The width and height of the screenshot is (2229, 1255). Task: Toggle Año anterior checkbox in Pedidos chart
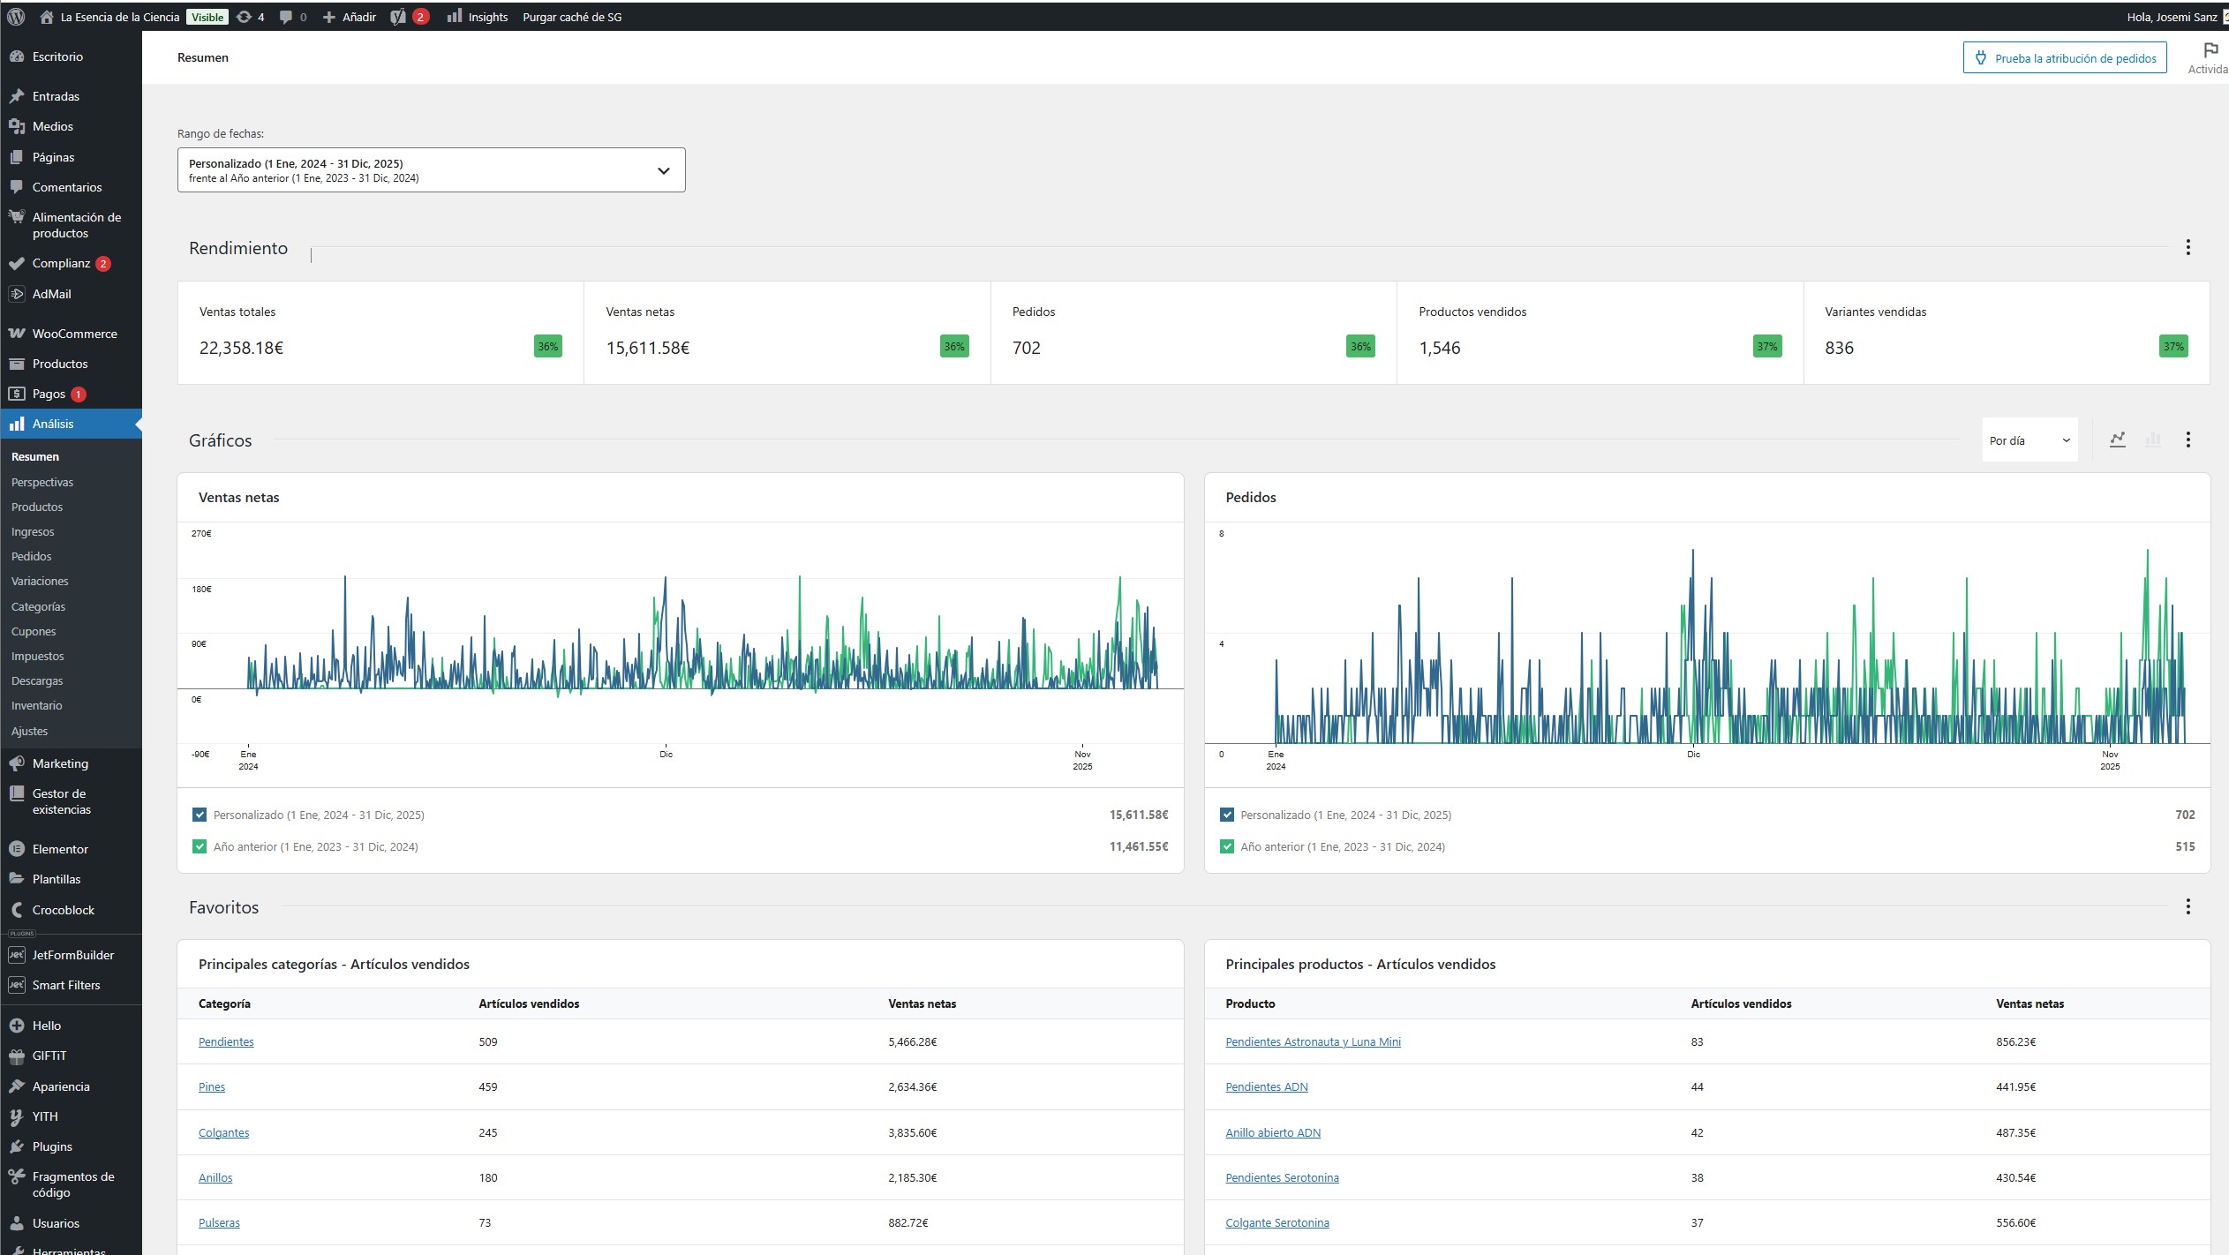[1226, 846]
